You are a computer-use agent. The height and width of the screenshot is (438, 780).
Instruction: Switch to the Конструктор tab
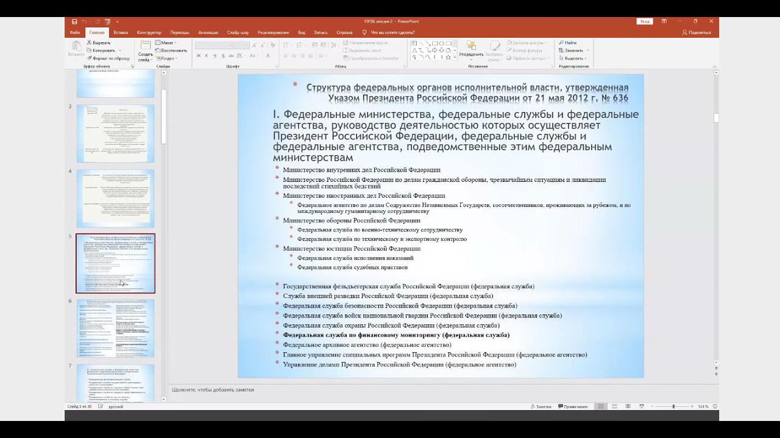point(149,32)
